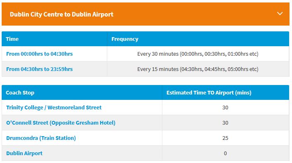Image resolution: width=292 pixels, height=163 pixels.
Task: Click the 30 minutes value for O'Connell Street
Action: pos(225,123)
